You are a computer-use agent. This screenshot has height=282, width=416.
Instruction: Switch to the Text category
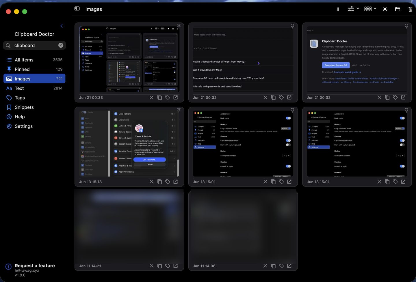34,88
